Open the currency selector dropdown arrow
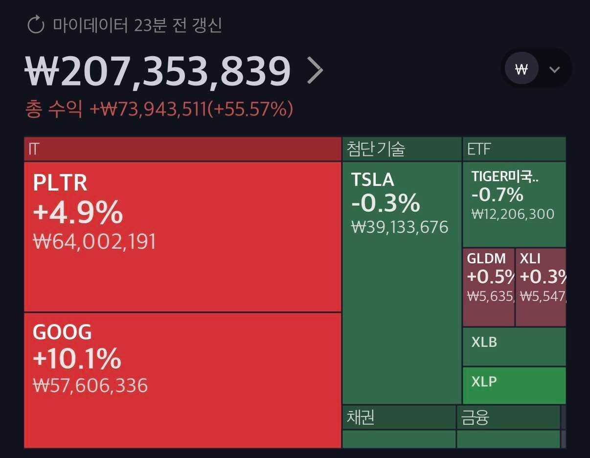Image resolution: width=590 pixels, height=458 pixels. [554, 69]
